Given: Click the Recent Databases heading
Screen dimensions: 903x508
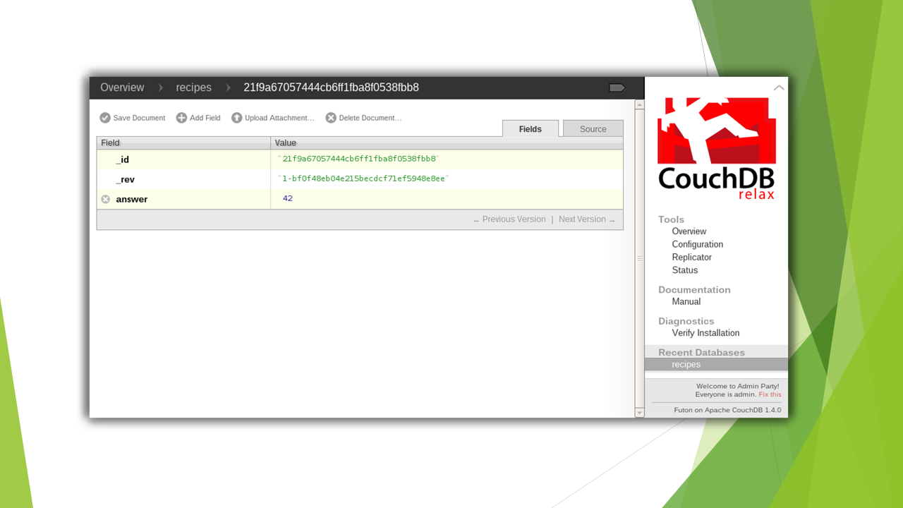Looking at the screenshot, I should (702, 352).
